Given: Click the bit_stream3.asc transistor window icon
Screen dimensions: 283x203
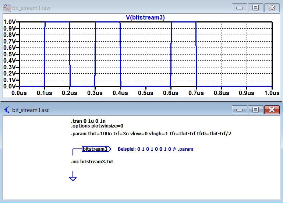Looking at the screenshot, I should (x=7, y=110).
